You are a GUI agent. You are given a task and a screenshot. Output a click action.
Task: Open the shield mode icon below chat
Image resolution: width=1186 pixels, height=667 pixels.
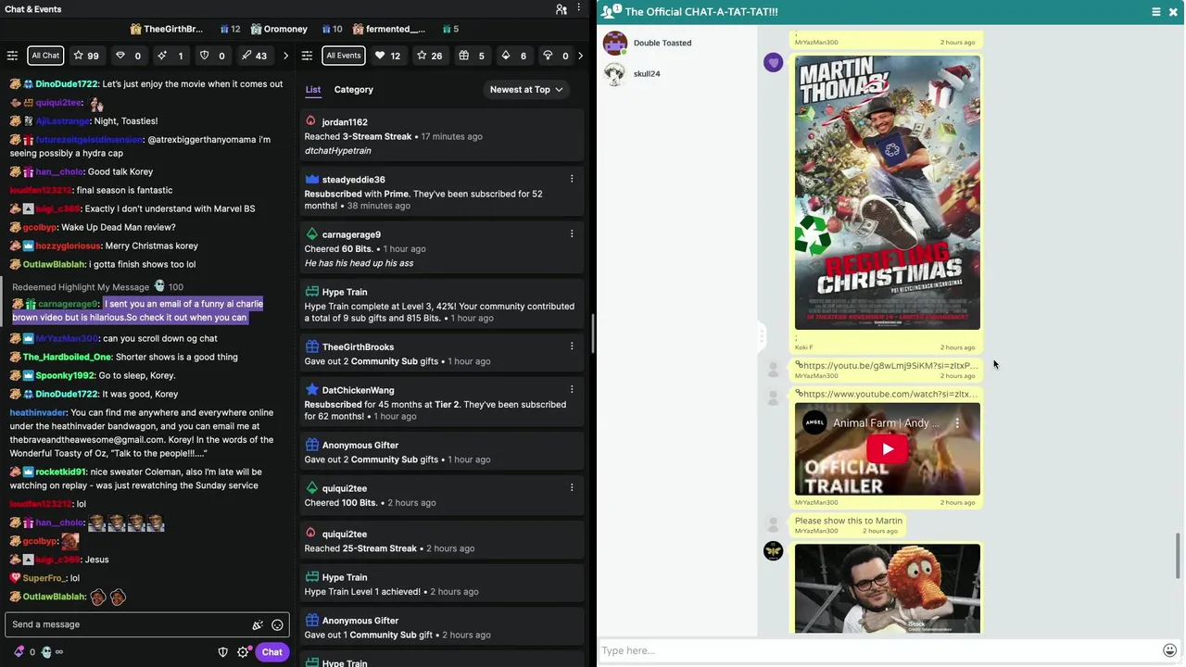pos(222,652)
